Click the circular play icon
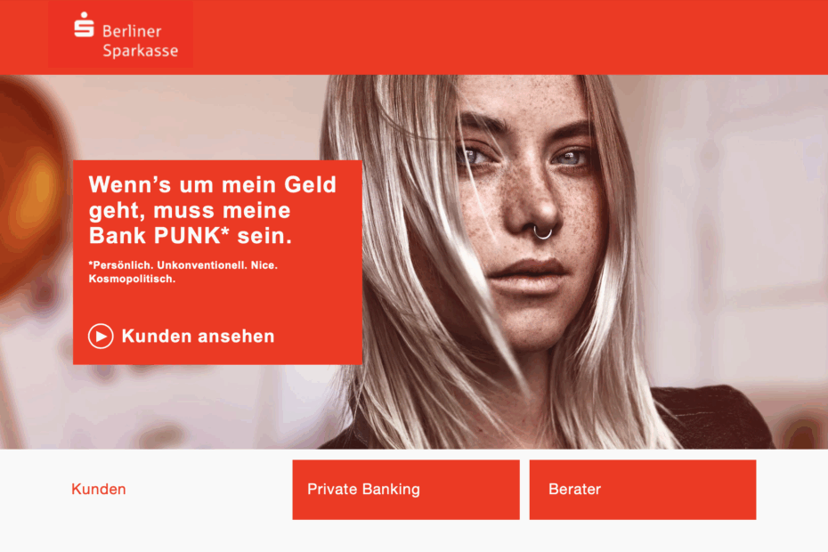 [101, 336]
